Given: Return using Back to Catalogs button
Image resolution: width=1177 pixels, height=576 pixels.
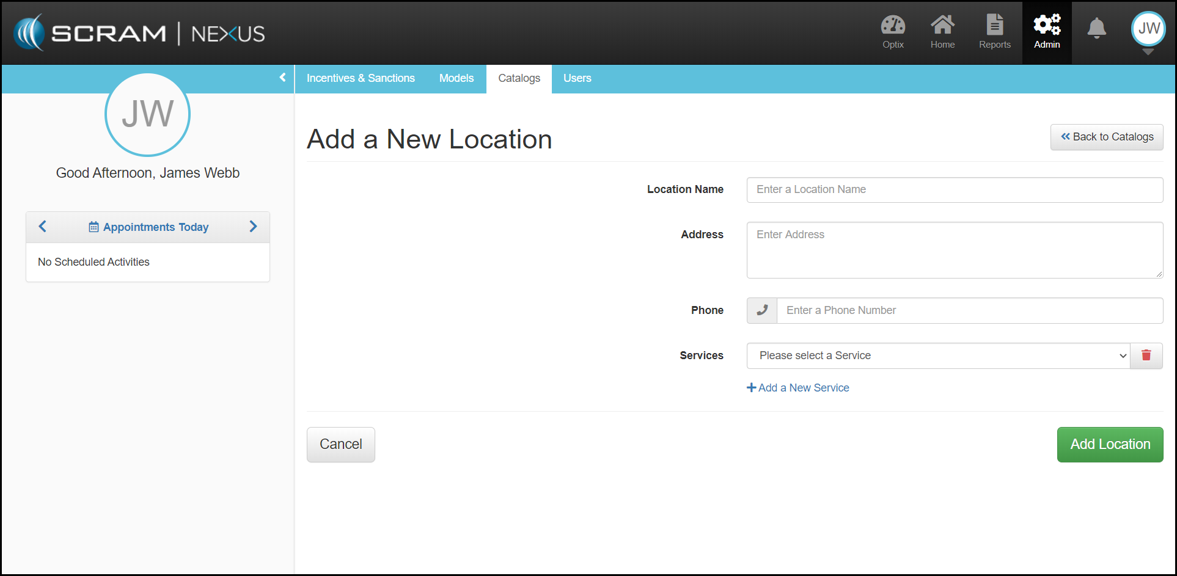Looking at the screenshot, I should [x=1106, y=137].
